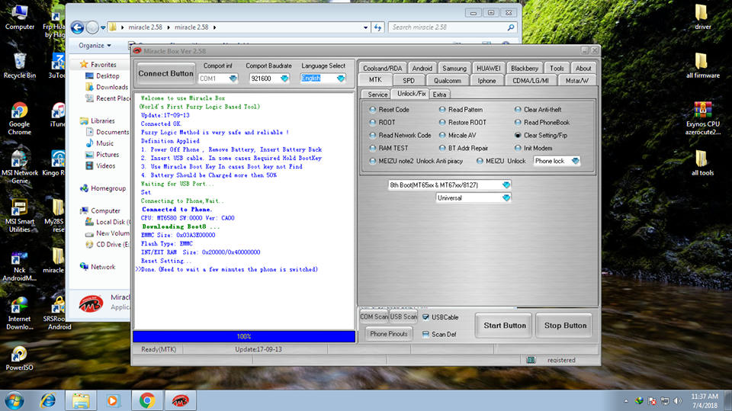Open Explorer address bar history dropdown
The image size is (732, 411).
click(x=365, y=27)
